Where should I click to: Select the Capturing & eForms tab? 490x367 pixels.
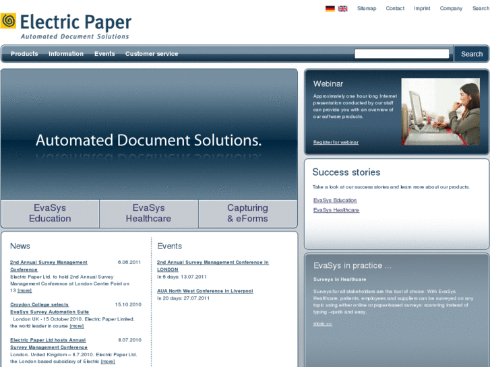pos(247,213)
